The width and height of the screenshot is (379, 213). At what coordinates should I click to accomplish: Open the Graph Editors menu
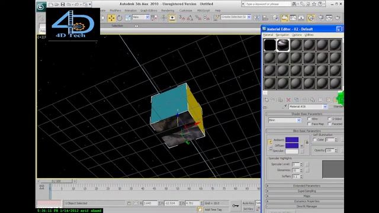149,11
